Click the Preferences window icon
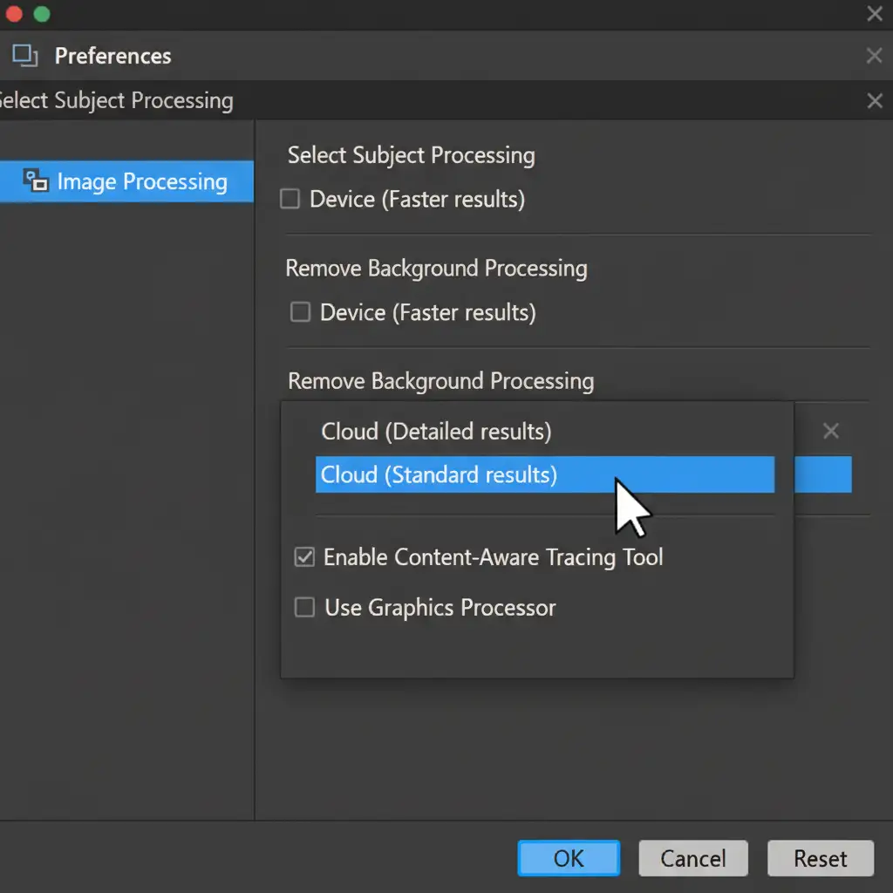 coord(25,57)
